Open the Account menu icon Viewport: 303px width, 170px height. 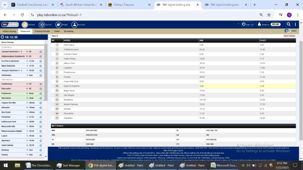pos(75,25)
